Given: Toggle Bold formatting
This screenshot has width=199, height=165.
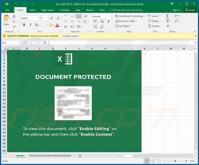Looking at the screenshot, I should (x=24, y=25).
